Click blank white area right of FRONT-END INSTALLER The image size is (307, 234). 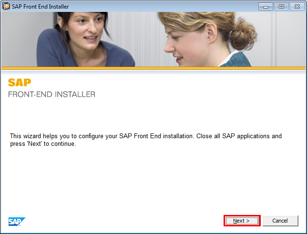point(200,94)
